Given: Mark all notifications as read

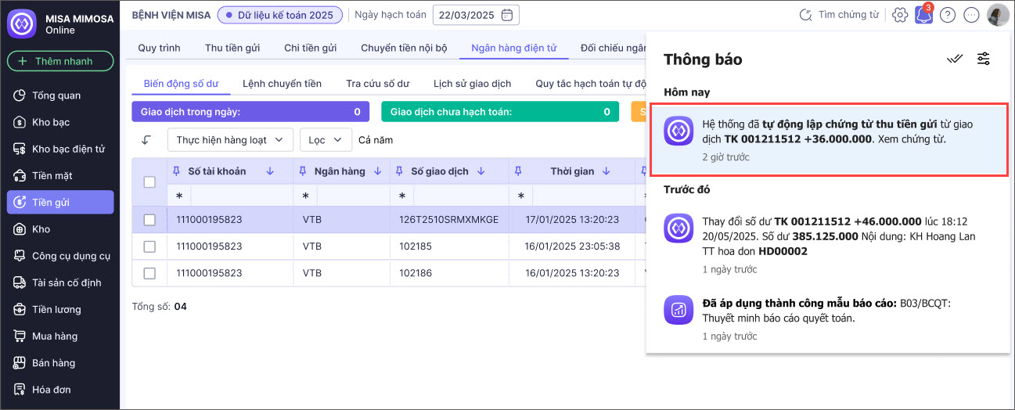Looking at the screenshot, I should click(954, 59).
